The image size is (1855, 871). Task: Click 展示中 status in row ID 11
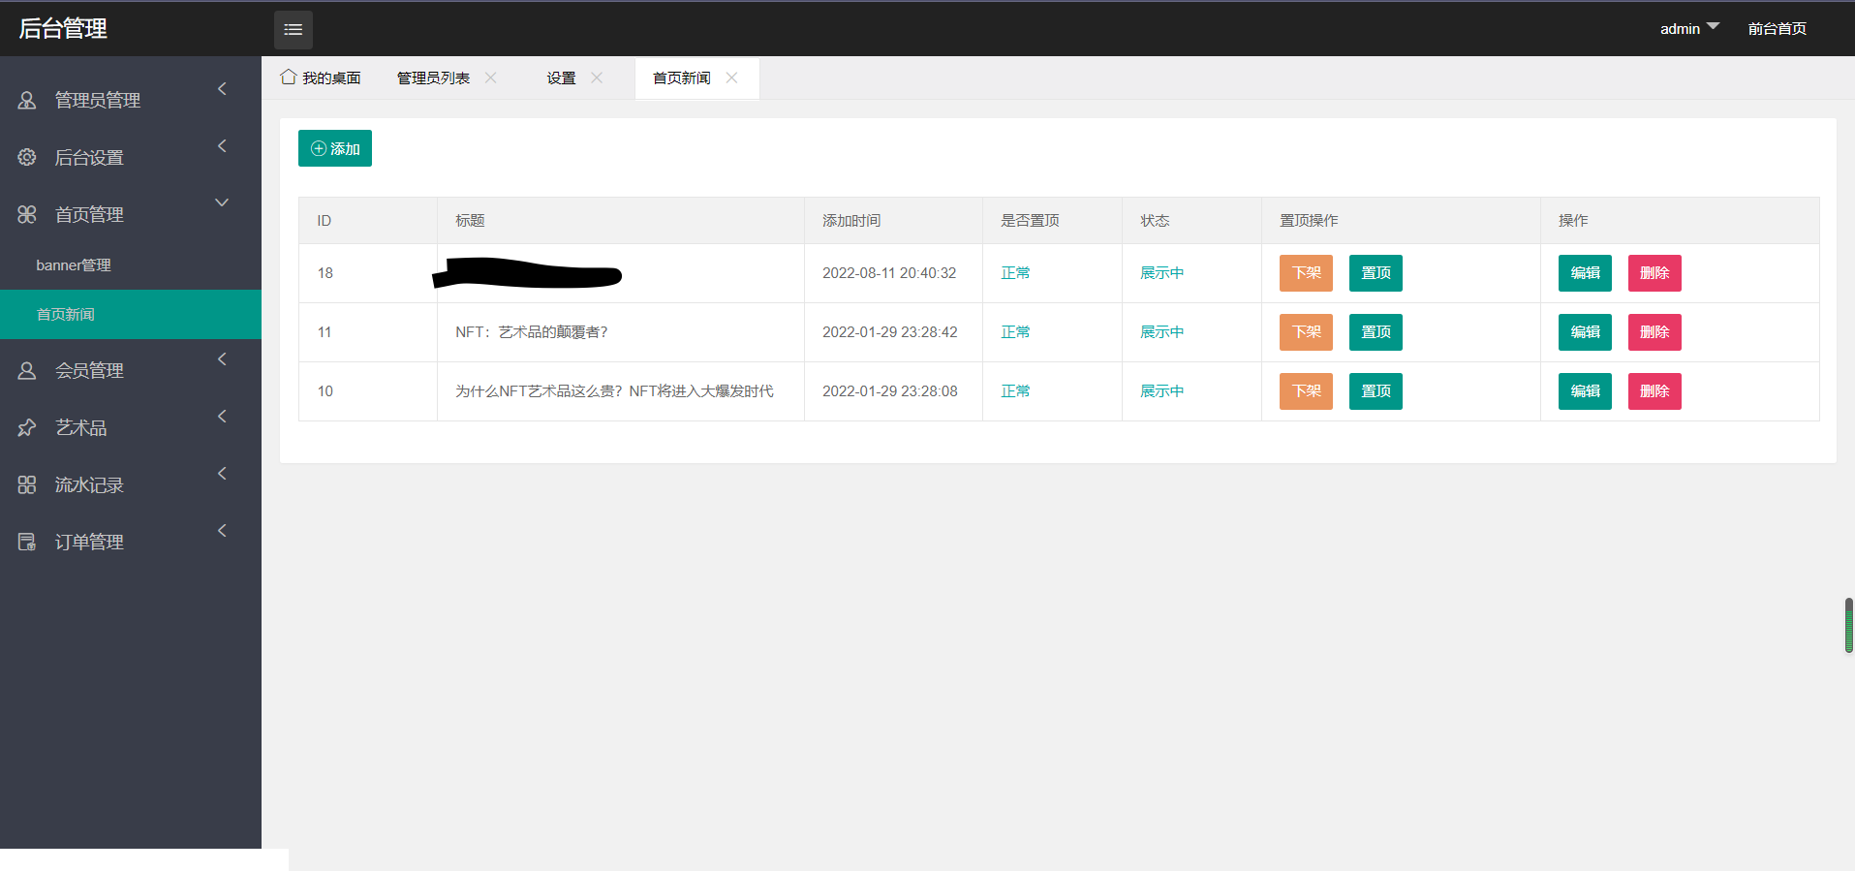tap(1161, 332)
